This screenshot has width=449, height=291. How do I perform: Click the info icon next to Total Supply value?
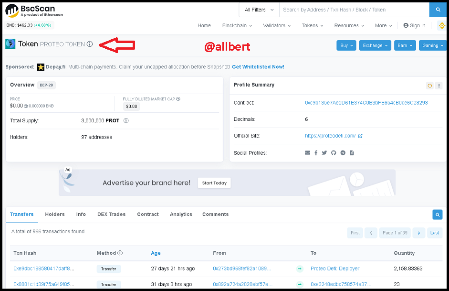tap(126, 121)
